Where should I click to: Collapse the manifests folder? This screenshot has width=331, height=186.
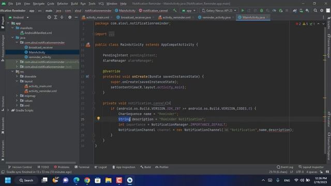(12, 28)
